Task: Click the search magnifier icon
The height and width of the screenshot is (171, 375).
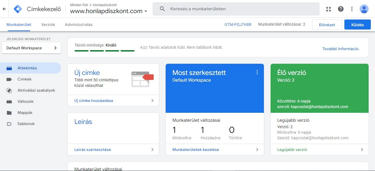Action: pyautogui.click(x=162, y=9)
